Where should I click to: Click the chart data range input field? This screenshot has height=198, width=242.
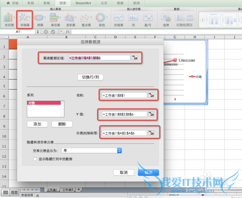click(99, 58)
